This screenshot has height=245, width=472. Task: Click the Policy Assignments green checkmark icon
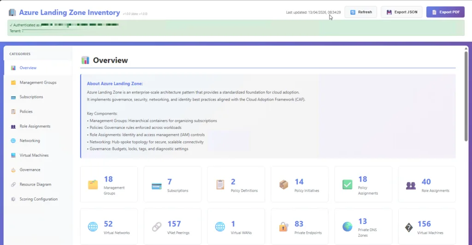pos(348,185)
